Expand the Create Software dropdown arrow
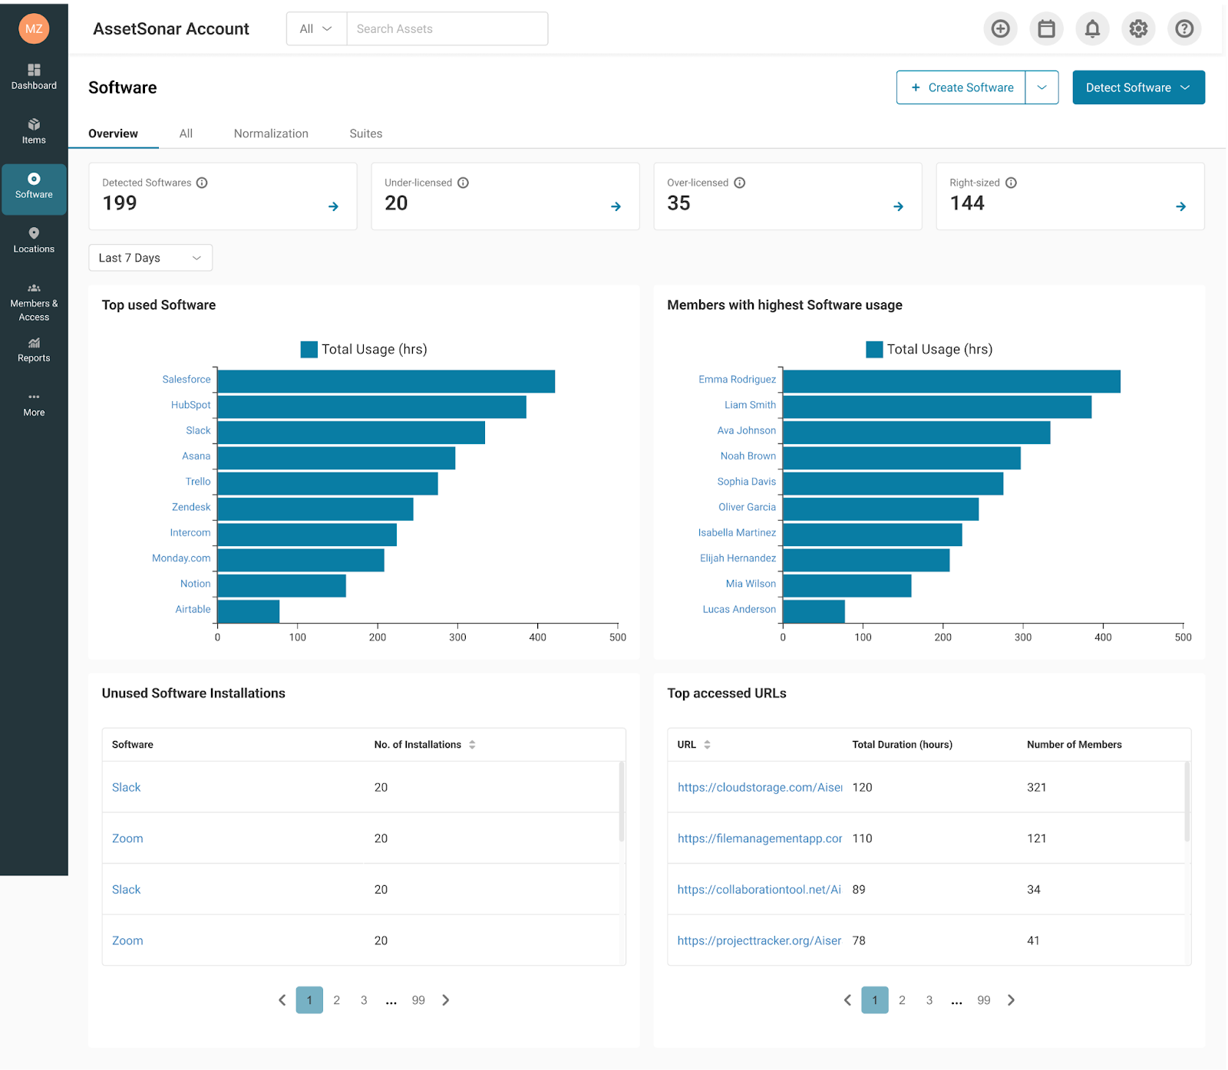Screen dimensions: 1228x1070 (1041, 87)
